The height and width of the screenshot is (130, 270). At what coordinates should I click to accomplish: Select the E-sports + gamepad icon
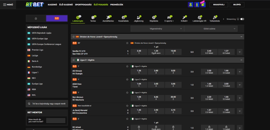pos(169,18)
